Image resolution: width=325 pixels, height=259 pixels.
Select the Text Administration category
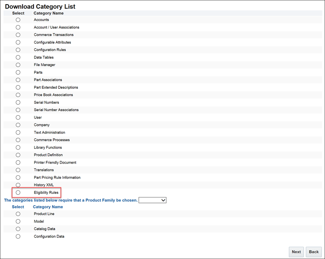[18, 132]
